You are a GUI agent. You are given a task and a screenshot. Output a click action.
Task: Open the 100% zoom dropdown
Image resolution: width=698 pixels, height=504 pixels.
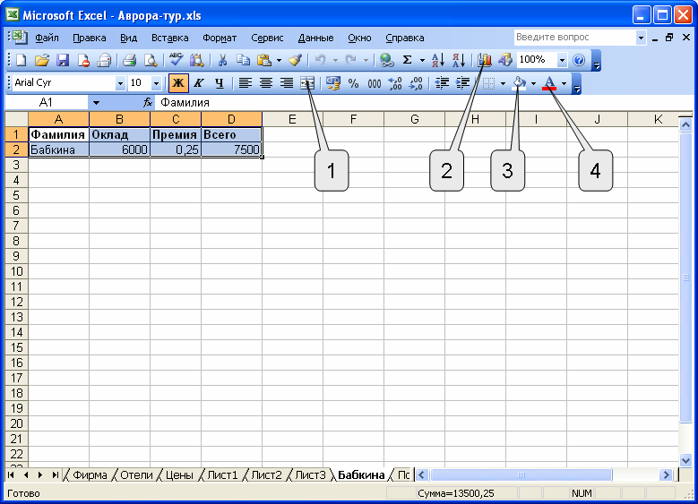point(562,60)
